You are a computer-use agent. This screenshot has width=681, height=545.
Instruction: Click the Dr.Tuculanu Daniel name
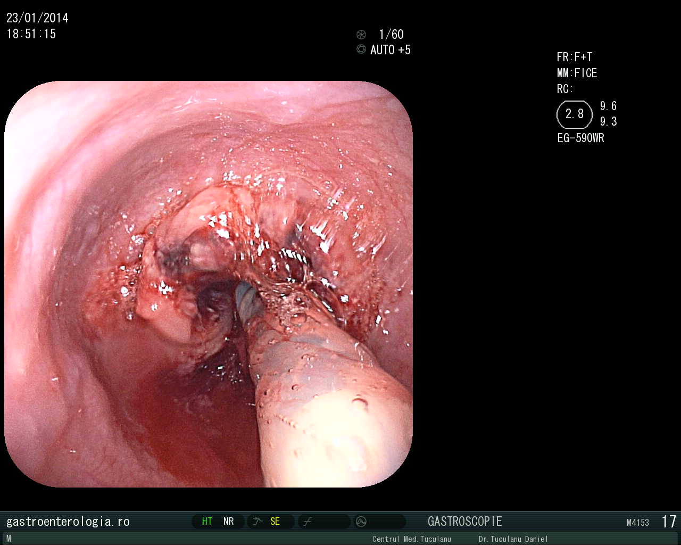(513, 539)
